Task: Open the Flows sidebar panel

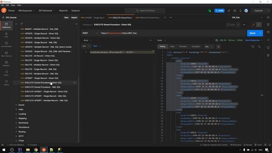Action: [x=6, y=73]
